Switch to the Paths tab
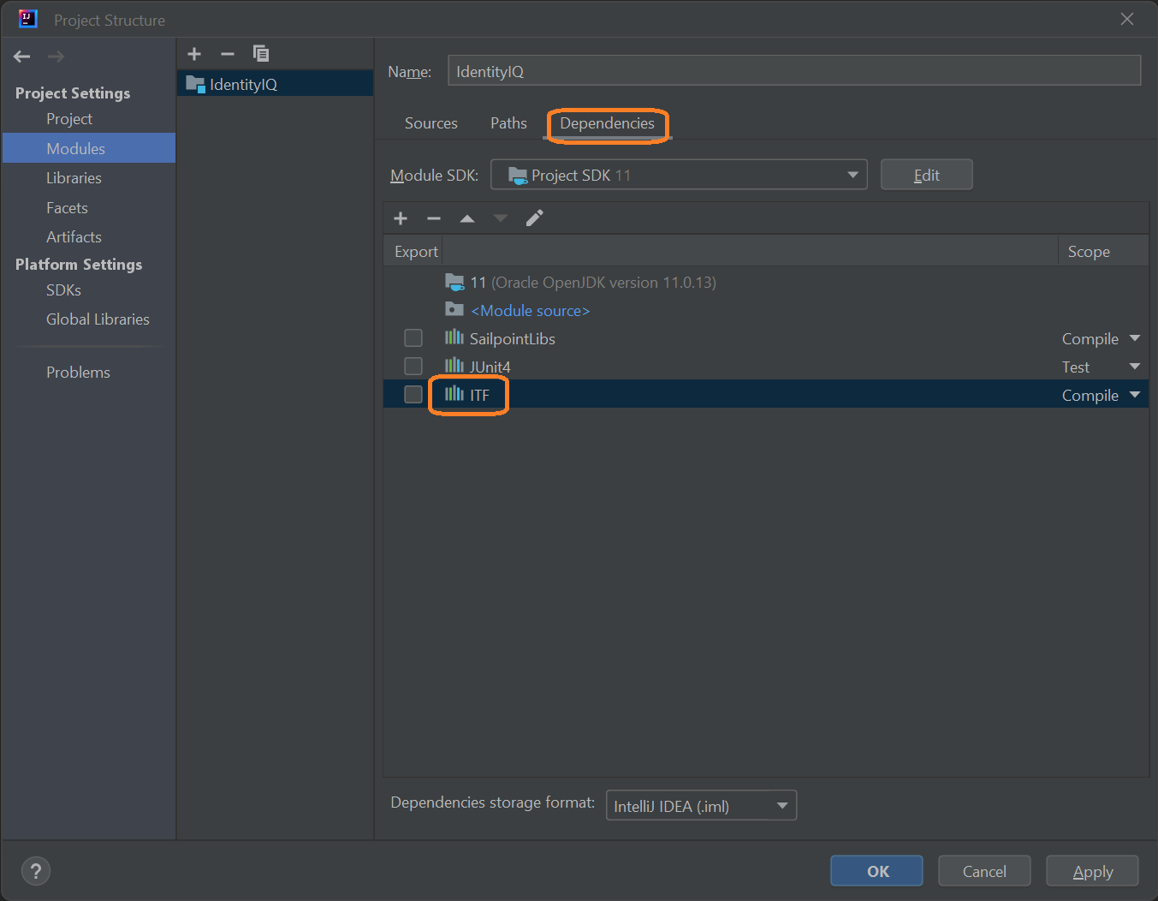The width and height of the screenshot is (1158, 901). 508,123
